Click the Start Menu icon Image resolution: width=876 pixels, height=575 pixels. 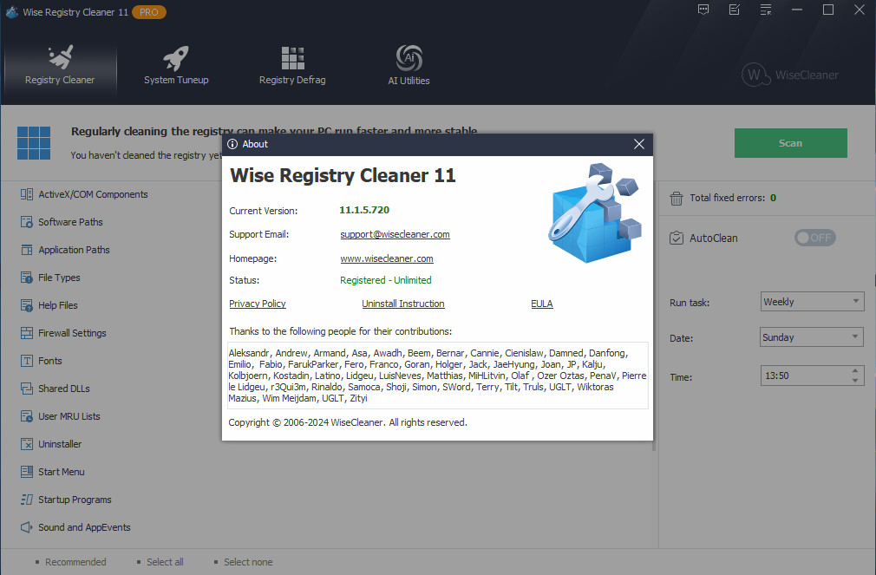tap(27, 472)
